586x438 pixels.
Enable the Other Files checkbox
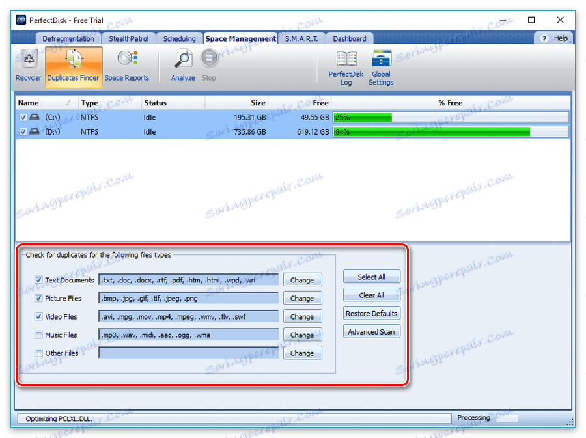tap(38, 353)
